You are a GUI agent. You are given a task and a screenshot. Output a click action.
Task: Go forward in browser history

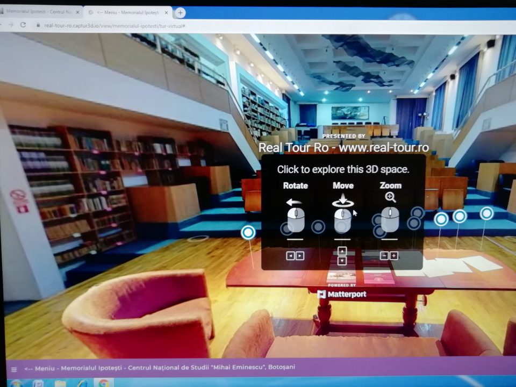click(11, 25)
